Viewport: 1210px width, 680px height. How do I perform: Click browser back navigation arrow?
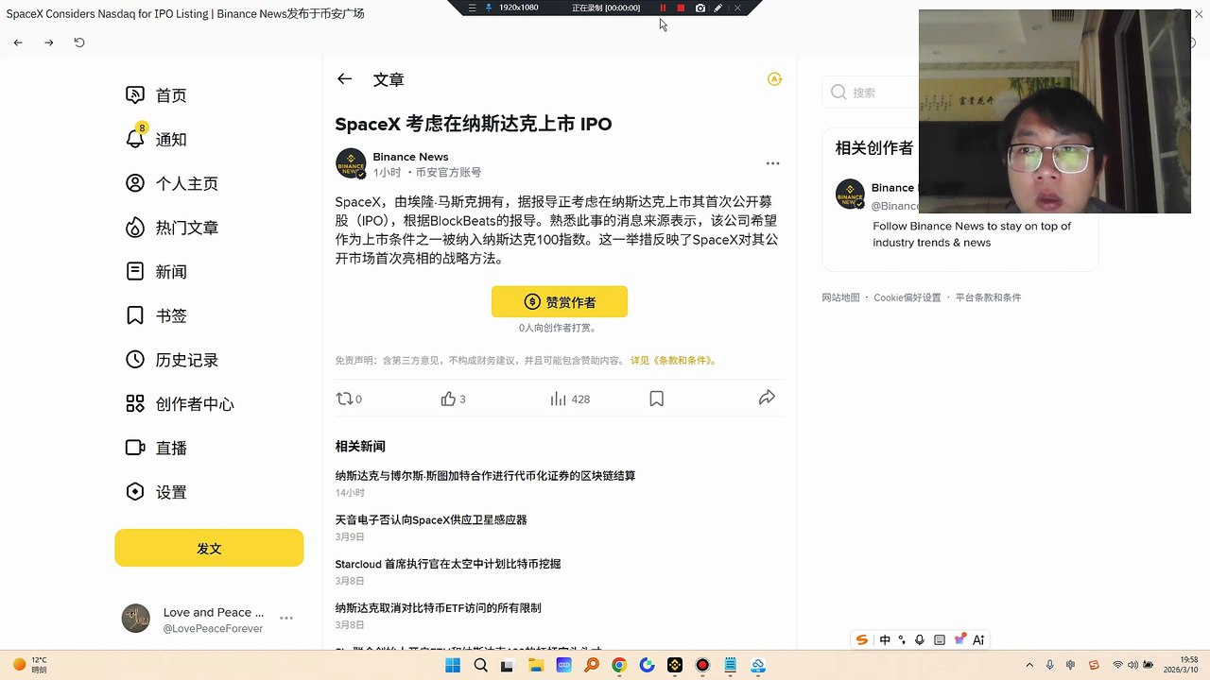pos(18,42)
